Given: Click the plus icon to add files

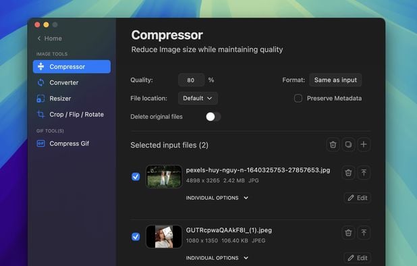Looking at the screenshot, I should pyautogui.click(x=364, y=144).
